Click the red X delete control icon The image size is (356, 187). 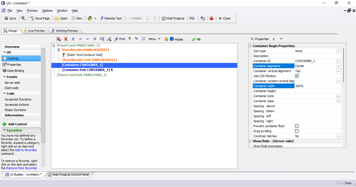66,39
